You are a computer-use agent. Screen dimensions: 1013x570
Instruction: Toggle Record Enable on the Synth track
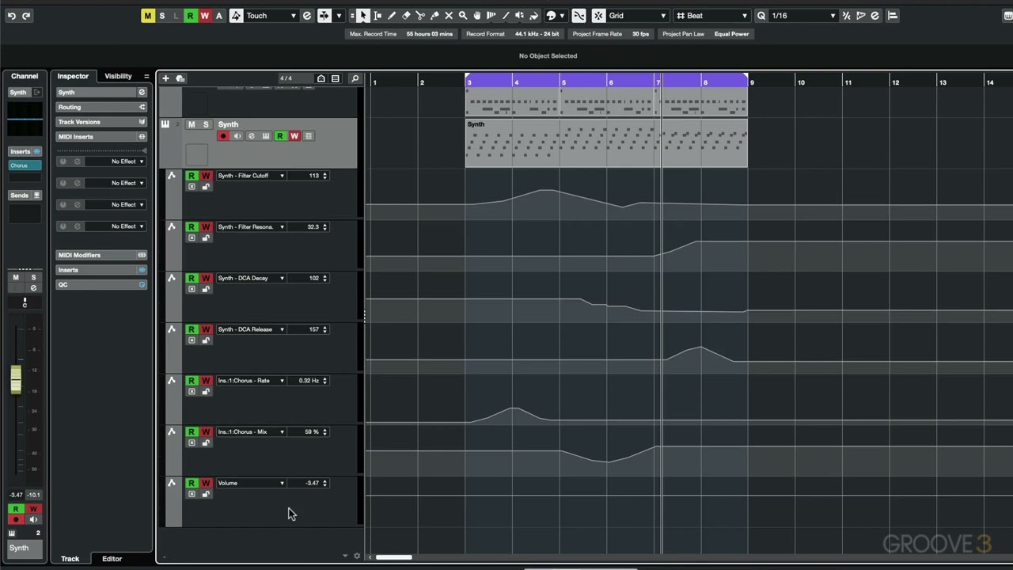[223, 136]
